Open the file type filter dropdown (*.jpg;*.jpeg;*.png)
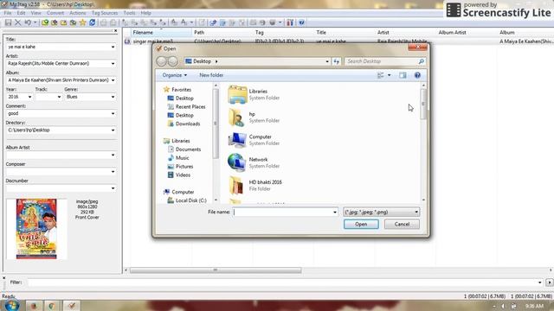Image resolution: width=554 pixels, height=311 pixels. click(x=382, y=212)
